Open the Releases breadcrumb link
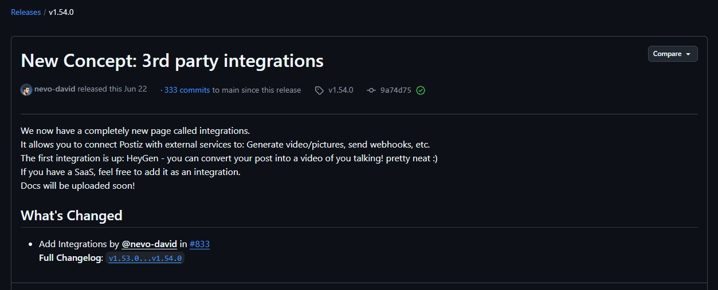The image size is (718, 290). (26, 12)
